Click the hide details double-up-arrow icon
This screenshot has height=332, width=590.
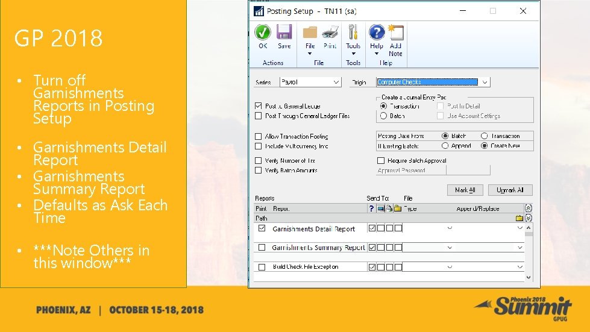pos(529,208)
